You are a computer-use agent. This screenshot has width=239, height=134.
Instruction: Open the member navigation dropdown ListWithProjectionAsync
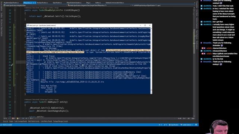coord(163,5)
